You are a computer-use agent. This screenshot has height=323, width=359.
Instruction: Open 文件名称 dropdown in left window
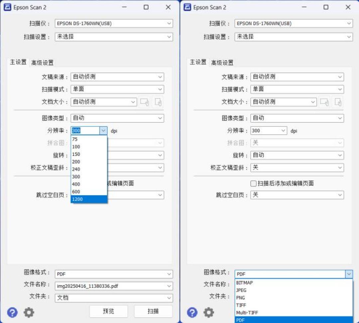point(114,286)
